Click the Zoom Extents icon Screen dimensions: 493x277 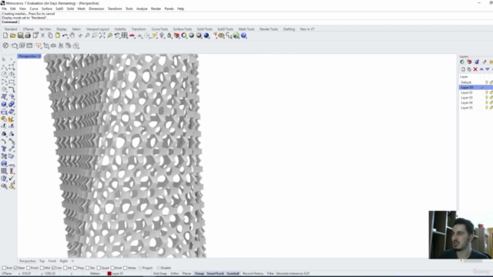tap(102, 35)
